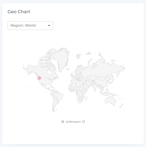Click the pink marker on the US west coast

(x=39, y=78)
